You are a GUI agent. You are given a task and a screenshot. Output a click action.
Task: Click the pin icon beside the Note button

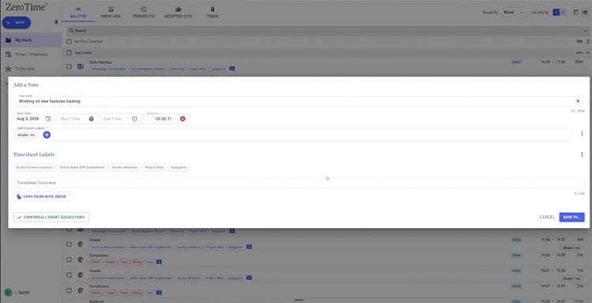click(56, 22)
